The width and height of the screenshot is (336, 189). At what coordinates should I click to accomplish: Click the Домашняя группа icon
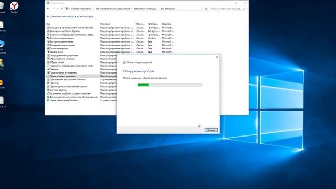[48, 48]
